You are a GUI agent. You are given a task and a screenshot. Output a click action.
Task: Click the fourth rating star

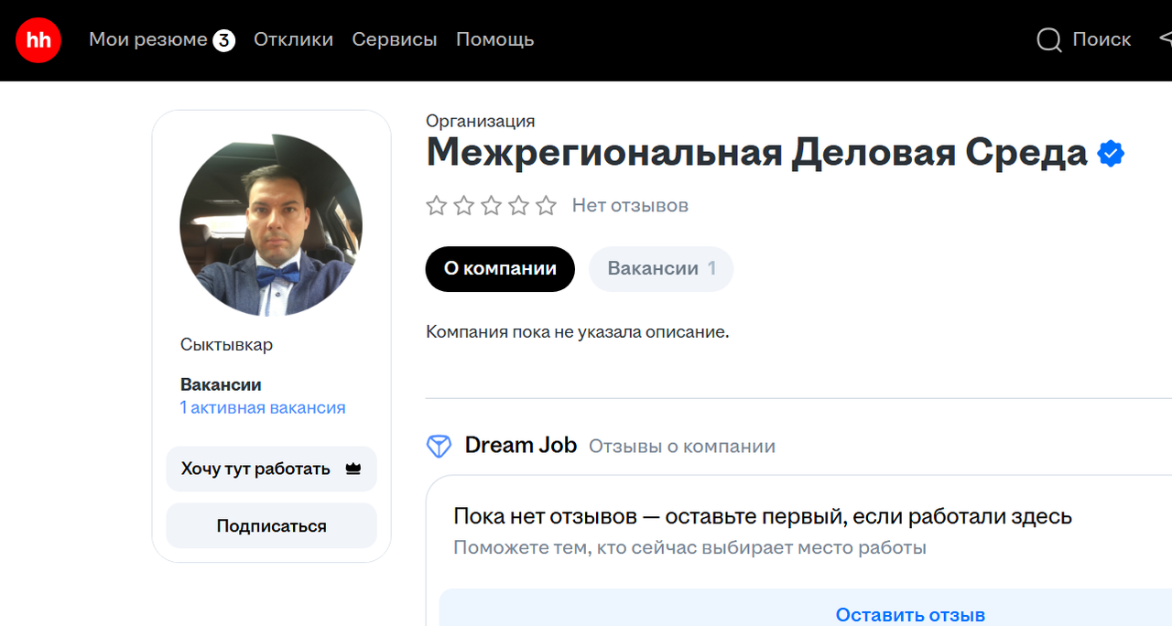[x=519, y=205]
